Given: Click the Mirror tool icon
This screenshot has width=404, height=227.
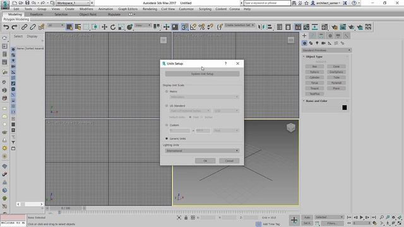Looking at the screenshot, I should (261, 26).
